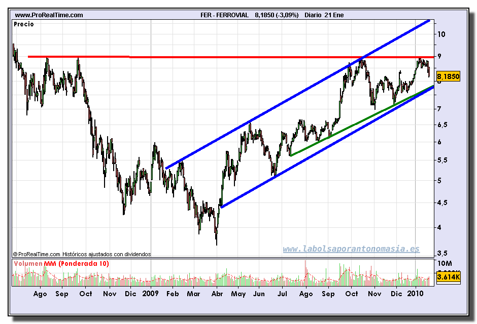477x324 pixels.
Task: Click the Precio panel label
Action: (24, 24)
